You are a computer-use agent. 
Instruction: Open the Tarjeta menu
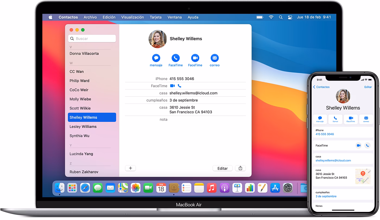pos(156,17)
